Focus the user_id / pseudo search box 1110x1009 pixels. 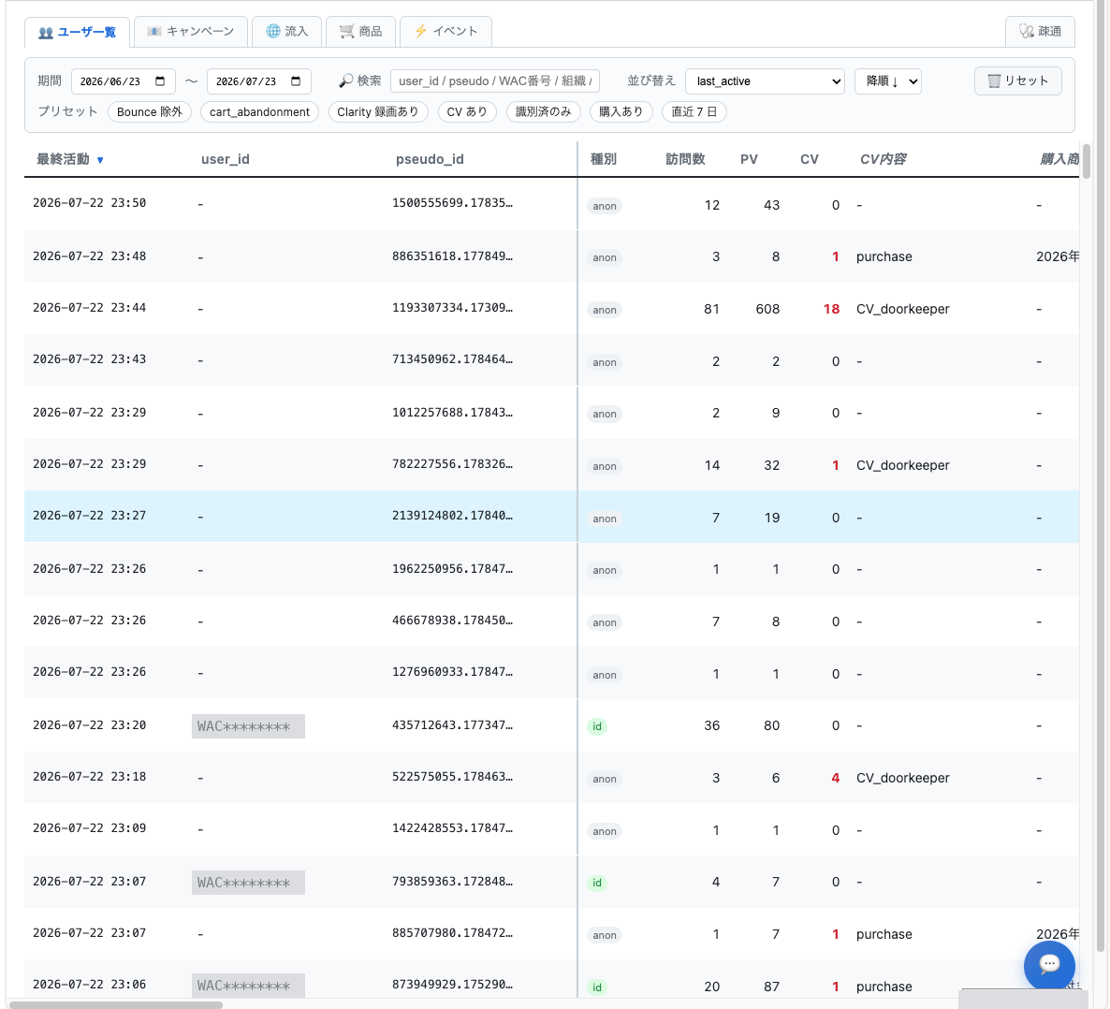tap(495, 80)
